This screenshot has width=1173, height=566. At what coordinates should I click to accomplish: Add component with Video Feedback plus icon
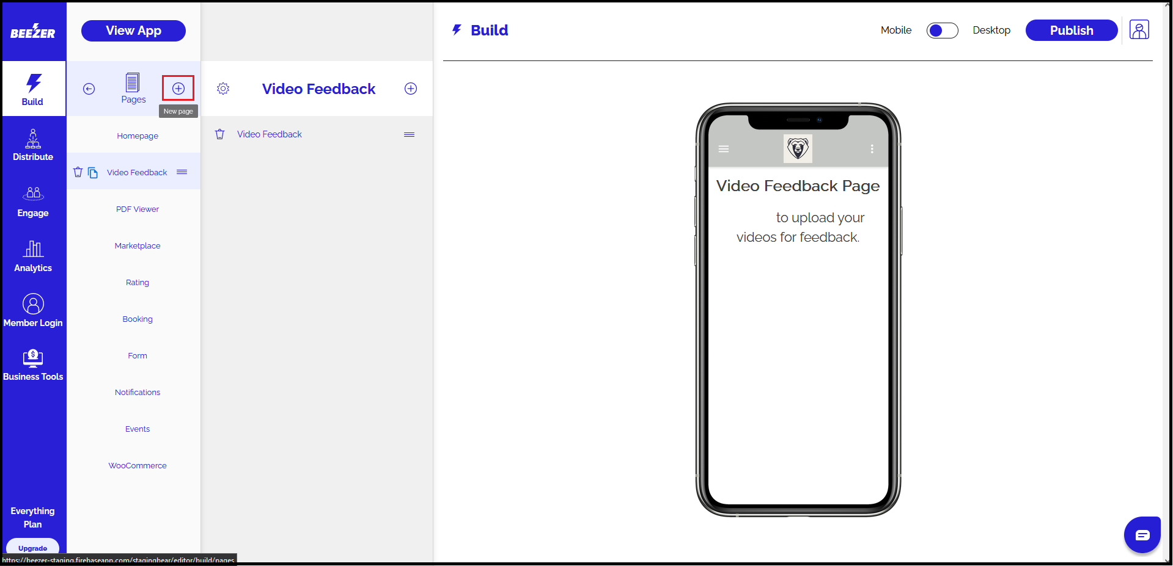coord(411,89)
